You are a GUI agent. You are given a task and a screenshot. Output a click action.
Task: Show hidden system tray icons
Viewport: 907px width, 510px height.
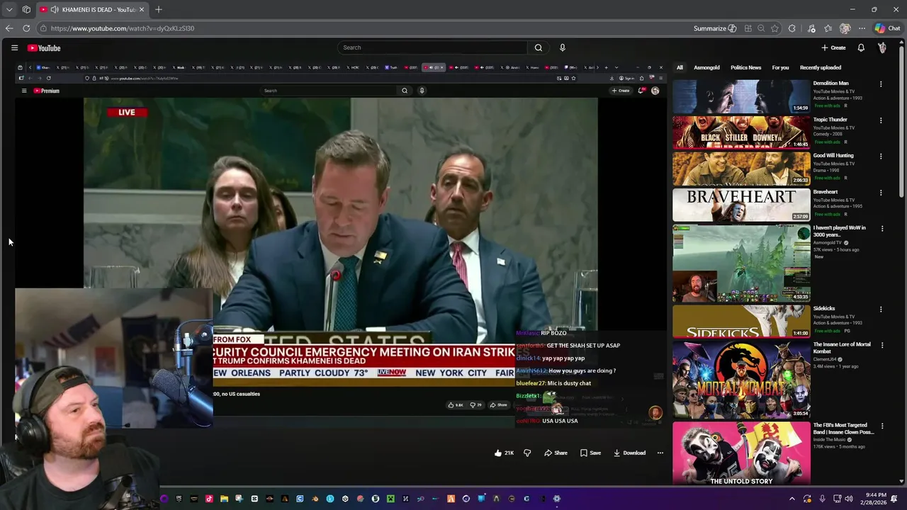coord(792,499)
